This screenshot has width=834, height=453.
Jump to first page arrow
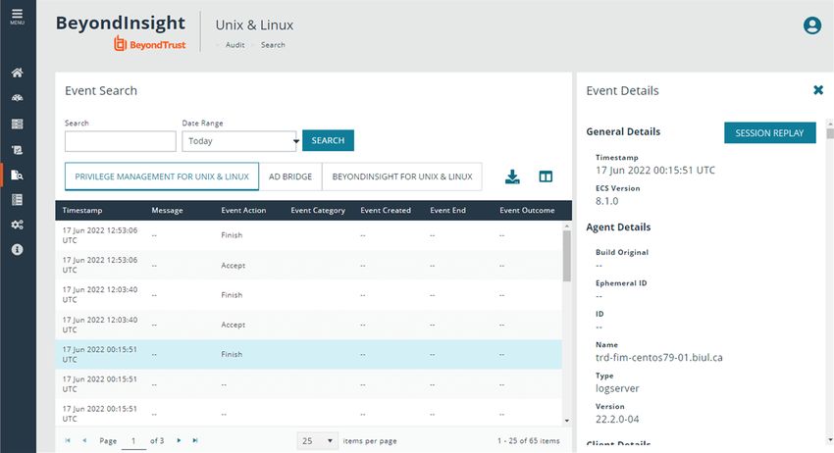(x=68, y=441)
